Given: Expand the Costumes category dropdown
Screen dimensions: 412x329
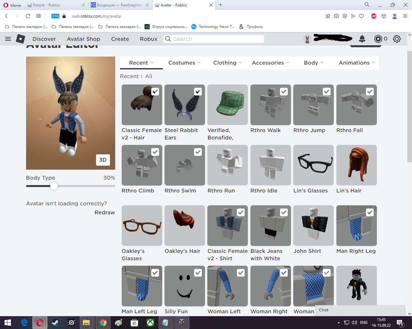Looking at the screenshot, I should 184,63.
